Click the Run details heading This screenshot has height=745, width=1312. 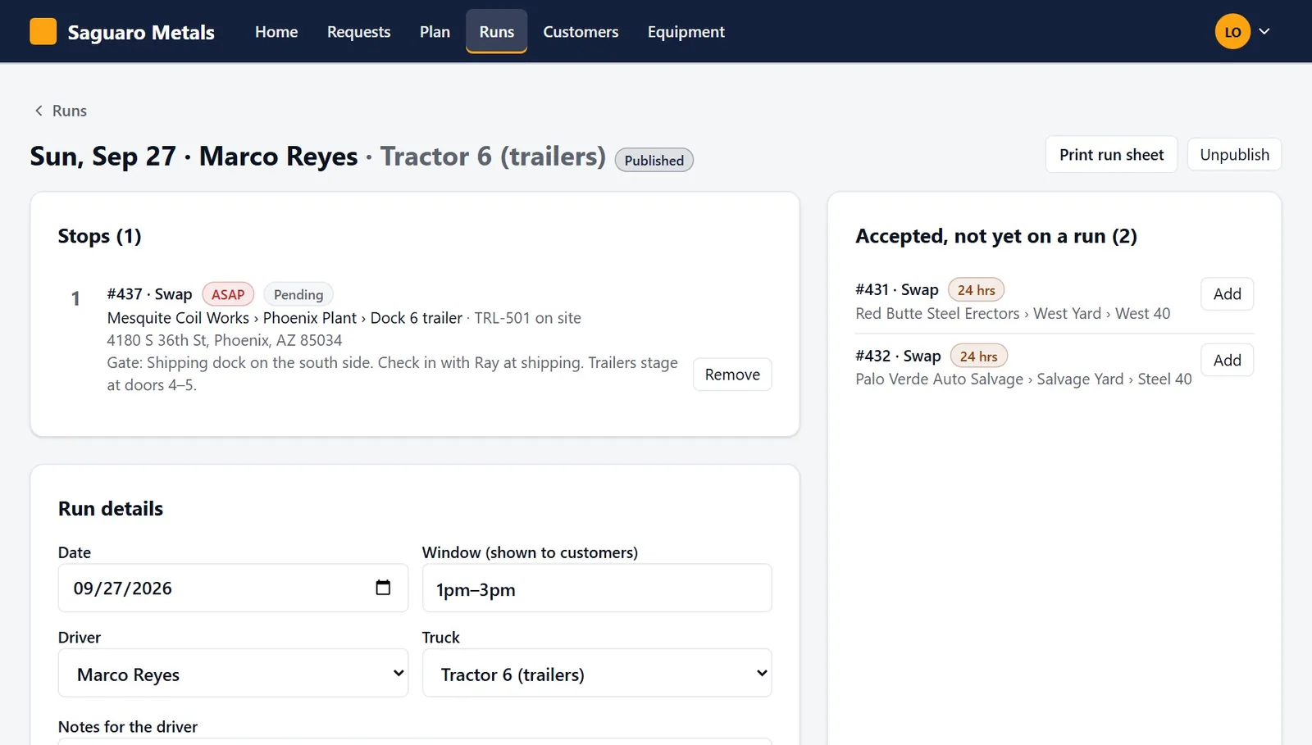pos(111,509)
